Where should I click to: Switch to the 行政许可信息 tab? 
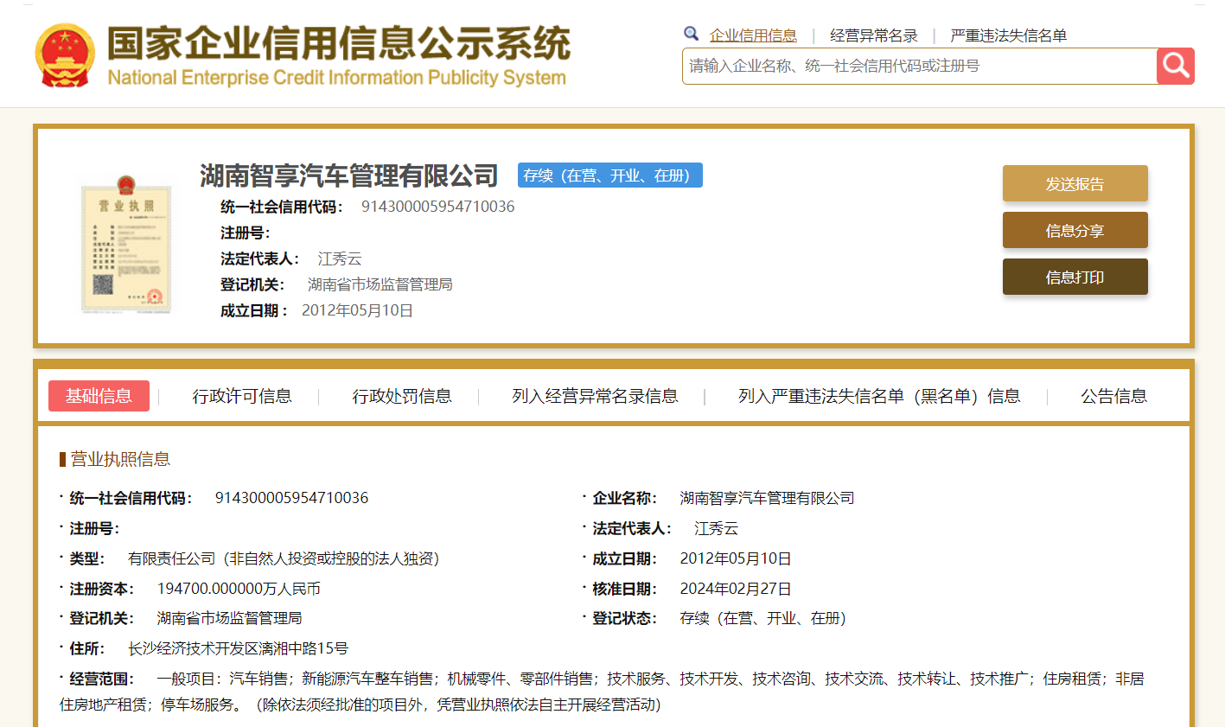[x=242, y=396]
